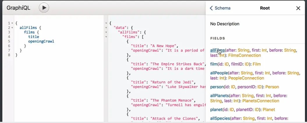The width and height of the screenshot is (307, 123).
Task: Select "Attack of the Clones" in results
Action: [174, 119]
